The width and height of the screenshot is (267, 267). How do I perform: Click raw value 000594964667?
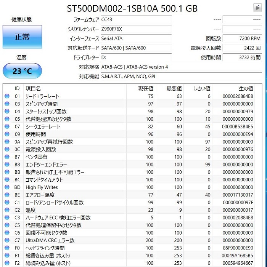(238, 263)
